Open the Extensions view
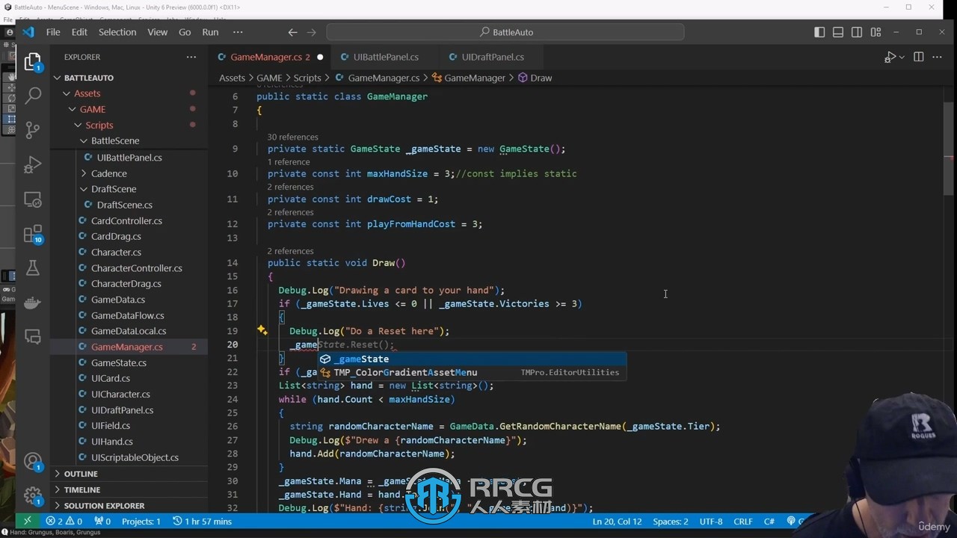The width and height of the screenshot is (957, 538). (33, 234)
